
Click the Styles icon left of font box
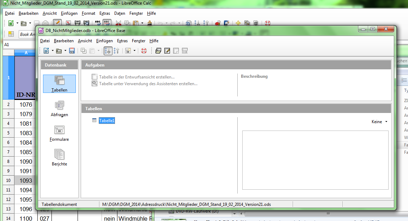(11, 34)
